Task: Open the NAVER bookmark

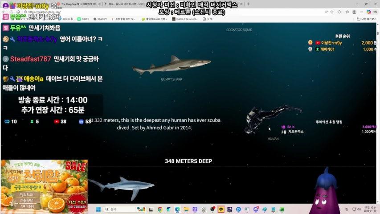Action: 83,19
